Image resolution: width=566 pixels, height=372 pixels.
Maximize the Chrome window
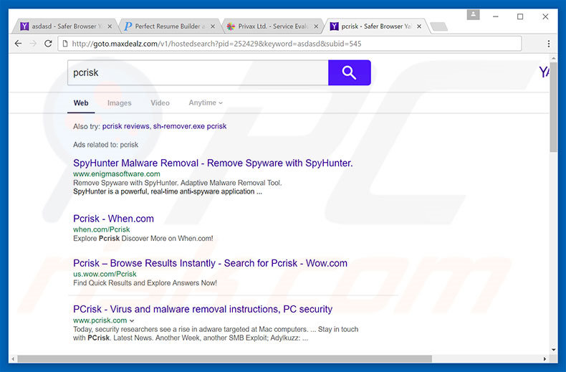pyautogui.click(x=520, y=16)
